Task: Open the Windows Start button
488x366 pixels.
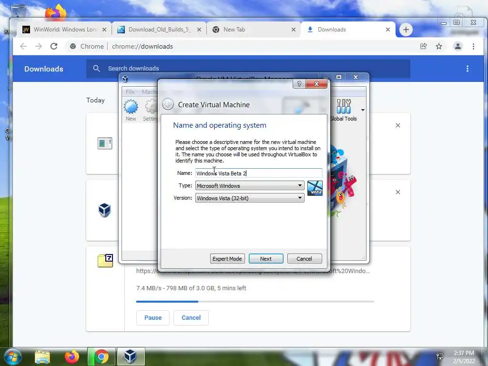Action: click(12, 356)
